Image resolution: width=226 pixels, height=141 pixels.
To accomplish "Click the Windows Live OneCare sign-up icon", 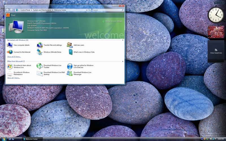I will [x=70, y=66].
